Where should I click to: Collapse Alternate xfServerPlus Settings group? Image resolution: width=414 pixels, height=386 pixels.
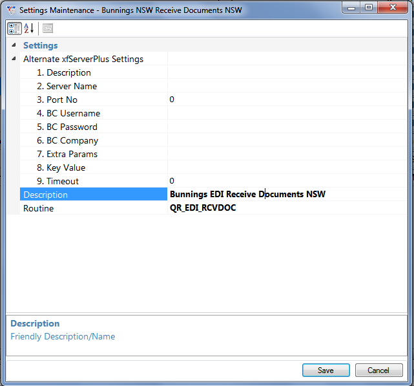pos(14,59)
